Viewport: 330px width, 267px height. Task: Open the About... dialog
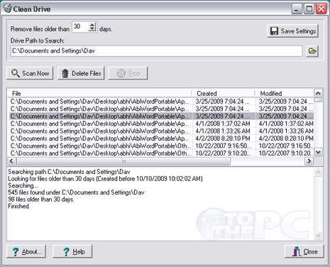[26, 251]
